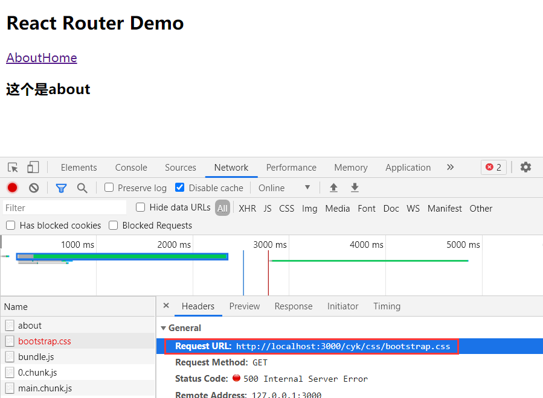
Task: Open the error count badge showing 2
Action: pos(493,168)
